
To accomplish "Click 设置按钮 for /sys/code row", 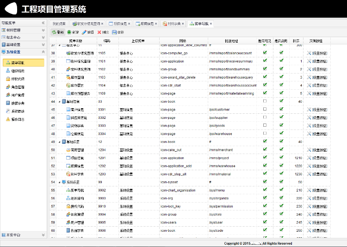I will tap(320, 231).
